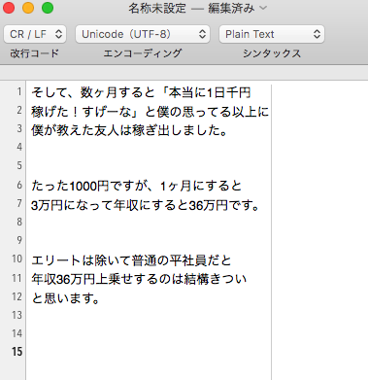This screenshot has height=380, width=368.
Task: Click the title dropdown chevron next to 編集済み
Action: tap(263, 8)
